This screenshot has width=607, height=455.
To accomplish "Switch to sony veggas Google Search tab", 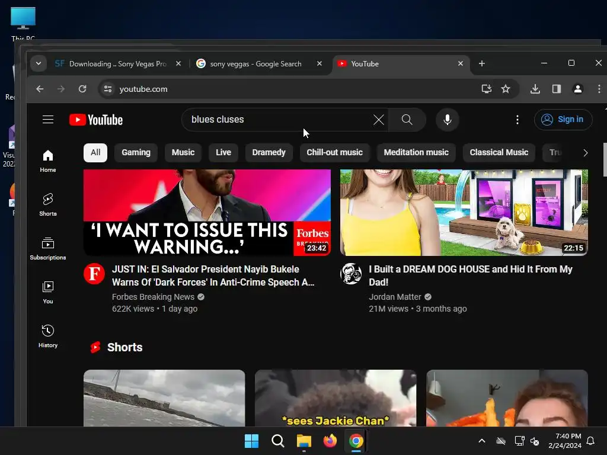I will 255,64.
